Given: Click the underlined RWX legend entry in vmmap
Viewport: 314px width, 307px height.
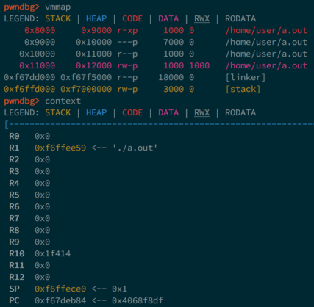Looking at the screenshot, I should click(202, 18).
